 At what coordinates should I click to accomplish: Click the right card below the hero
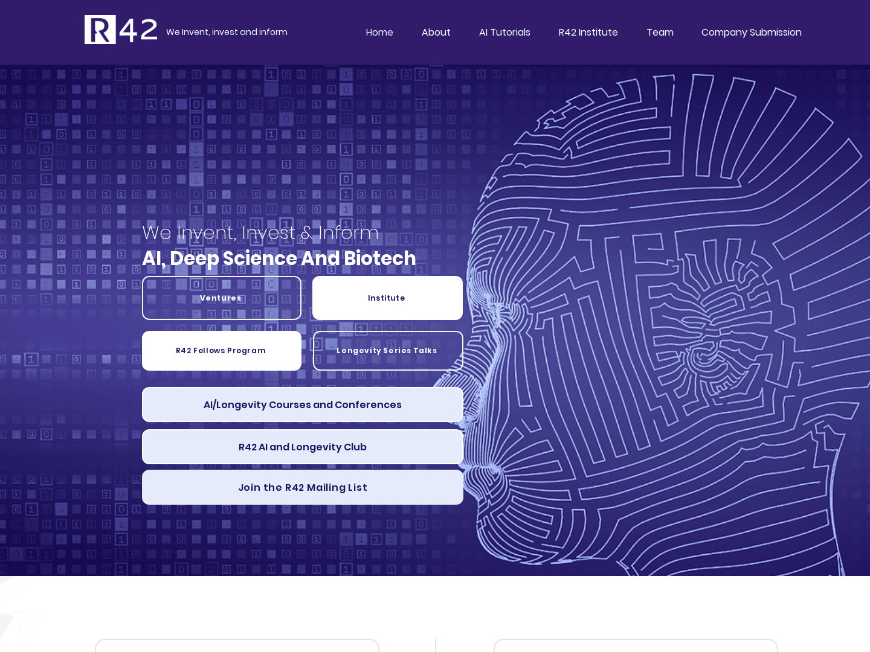tap(636, 645)
